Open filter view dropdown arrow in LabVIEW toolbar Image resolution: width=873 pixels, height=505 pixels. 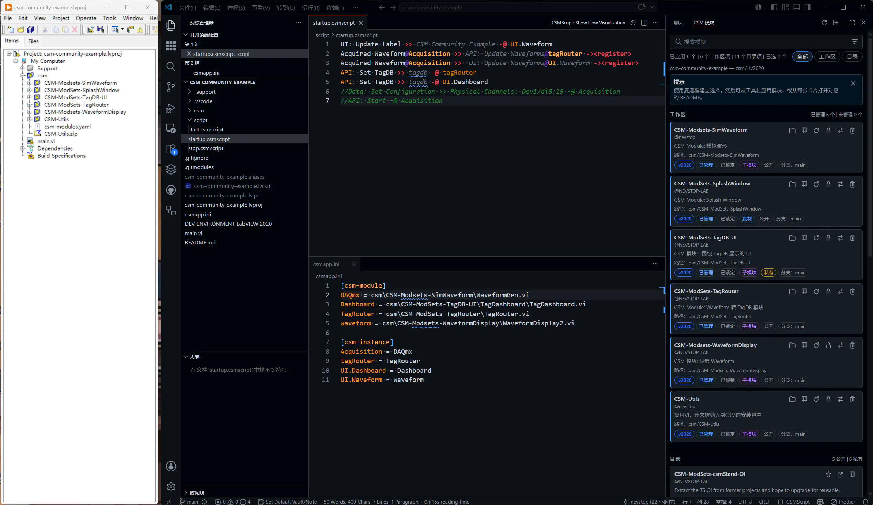[122, 29]
